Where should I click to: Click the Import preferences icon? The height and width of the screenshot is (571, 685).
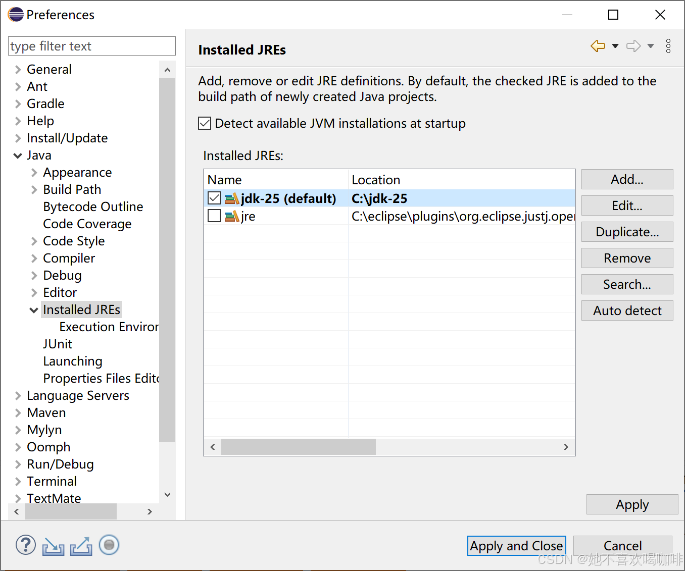pyautogui.click(x=53, y=546)
